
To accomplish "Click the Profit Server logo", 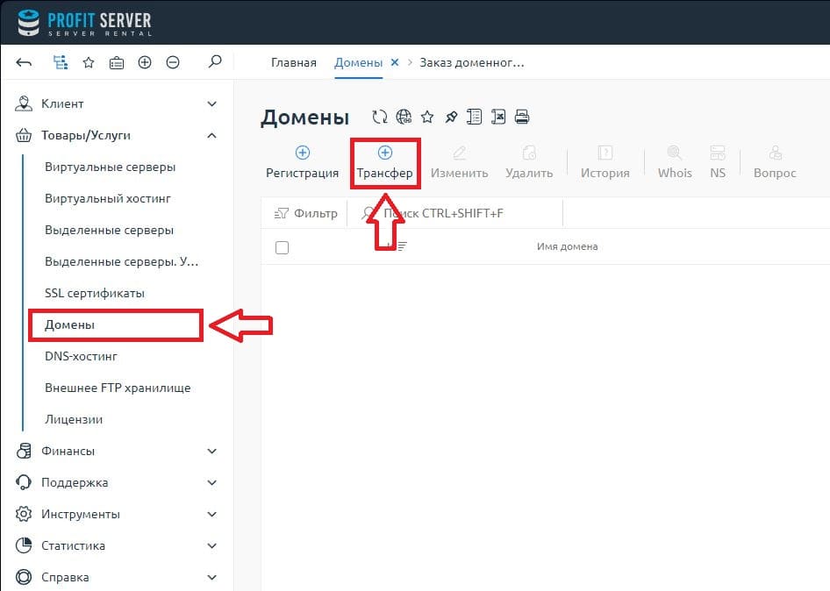I will click(x=84, y=23).
